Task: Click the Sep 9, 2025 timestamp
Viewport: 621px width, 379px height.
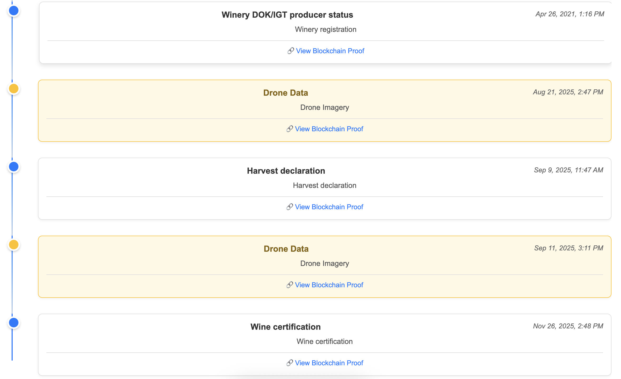Action: [568, 170]
